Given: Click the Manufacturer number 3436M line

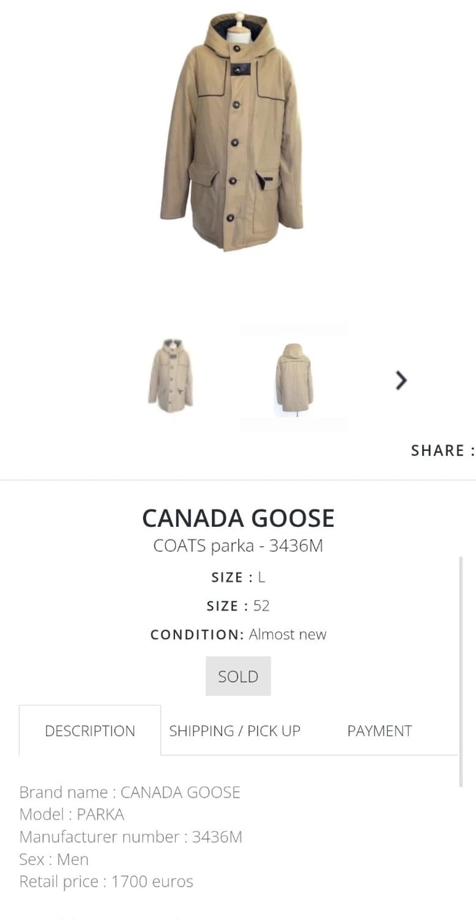Looking at the screenshot, I should (x=131, y=837).
